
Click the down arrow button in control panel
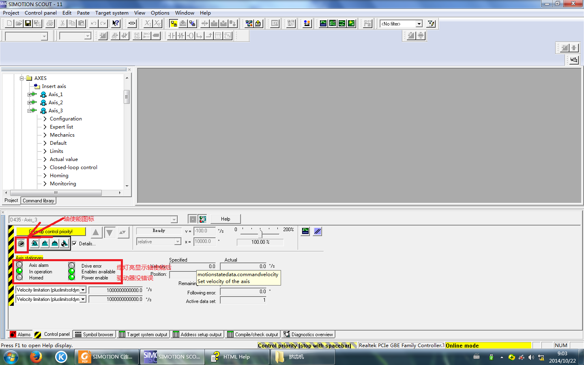pyautogui.click(x=109, y=232)
